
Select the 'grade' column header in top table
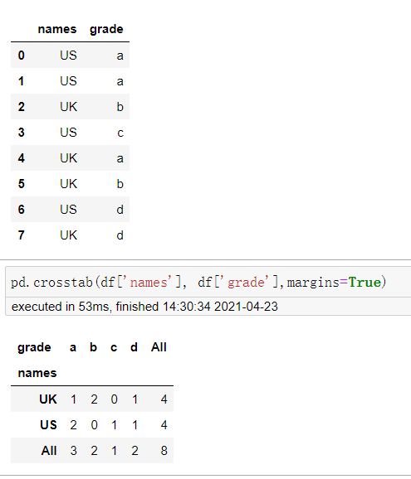(x=106, y=29)
